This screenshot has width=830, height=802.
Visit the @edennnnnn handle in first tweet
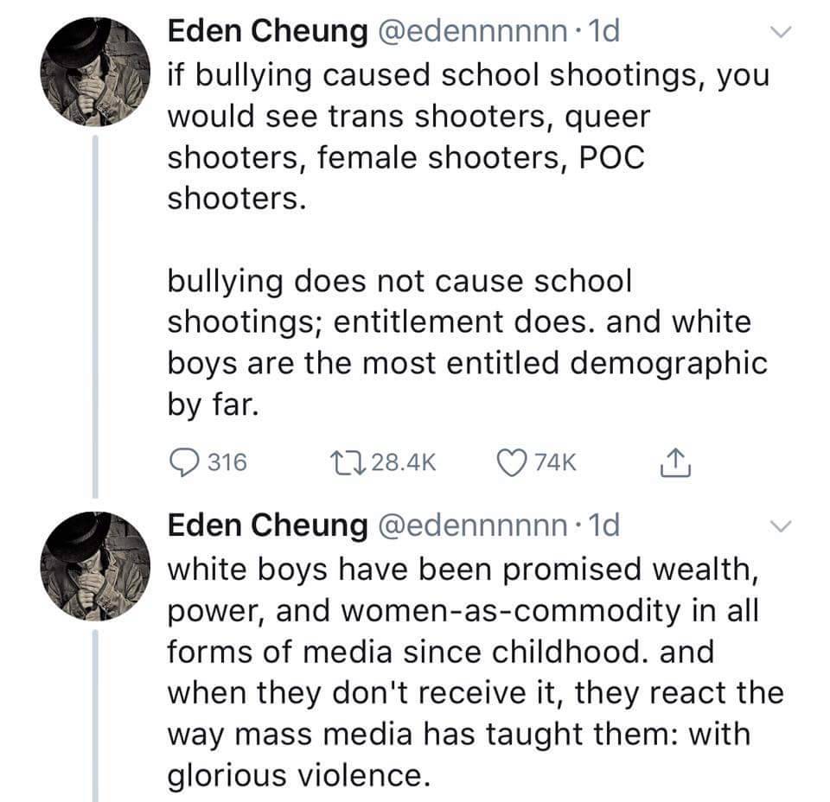pyautogui.click(x=468, y=33)
